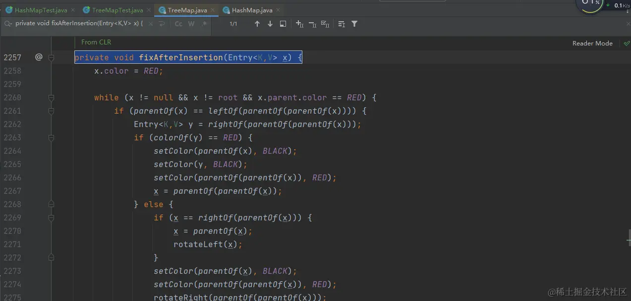Switch to TreeMapTest.java tab
The image size is (631, 301).
[117, 10]
